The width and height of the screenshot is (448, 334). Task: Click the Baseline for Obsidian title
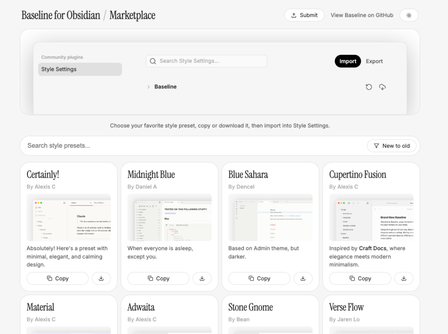pyautogui.click(x=61, y=15)
